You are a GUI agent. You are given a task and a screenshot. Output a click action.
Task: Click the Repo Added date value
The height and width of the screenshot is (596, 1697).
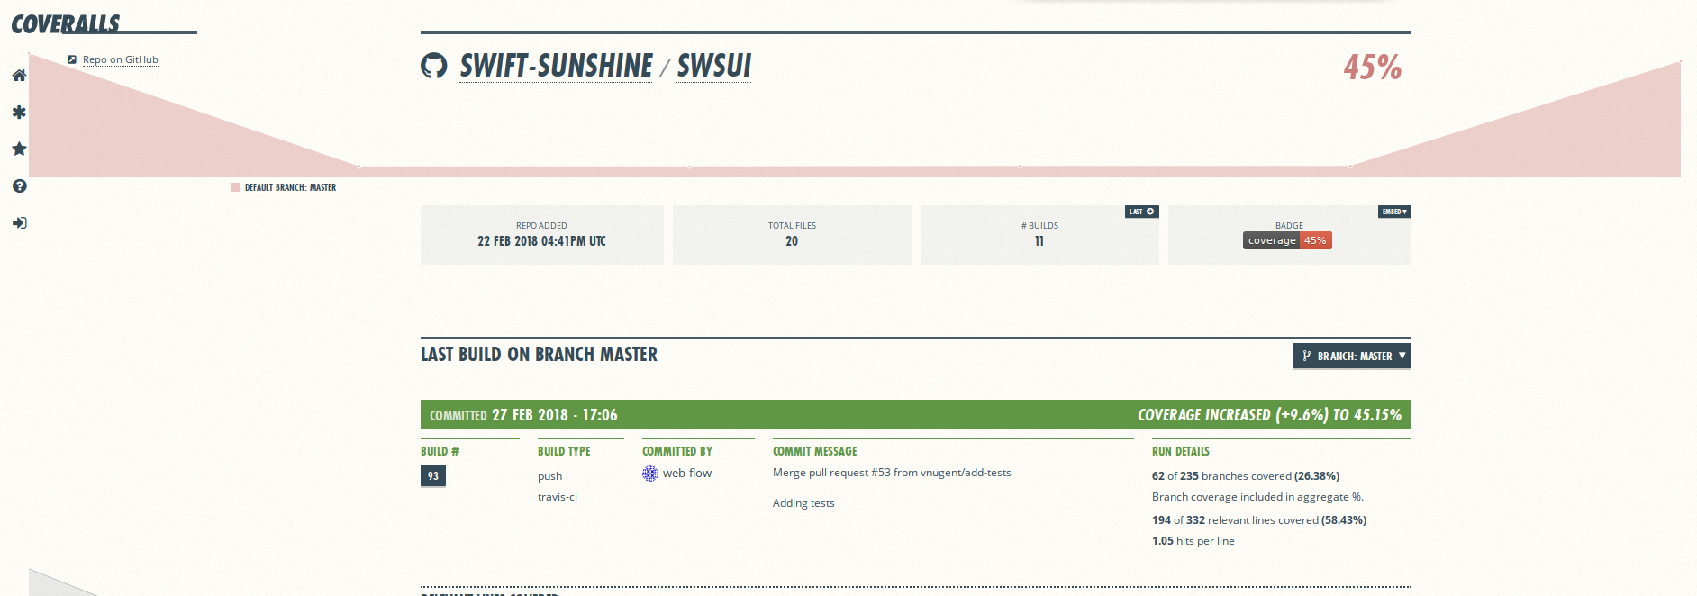541,241
